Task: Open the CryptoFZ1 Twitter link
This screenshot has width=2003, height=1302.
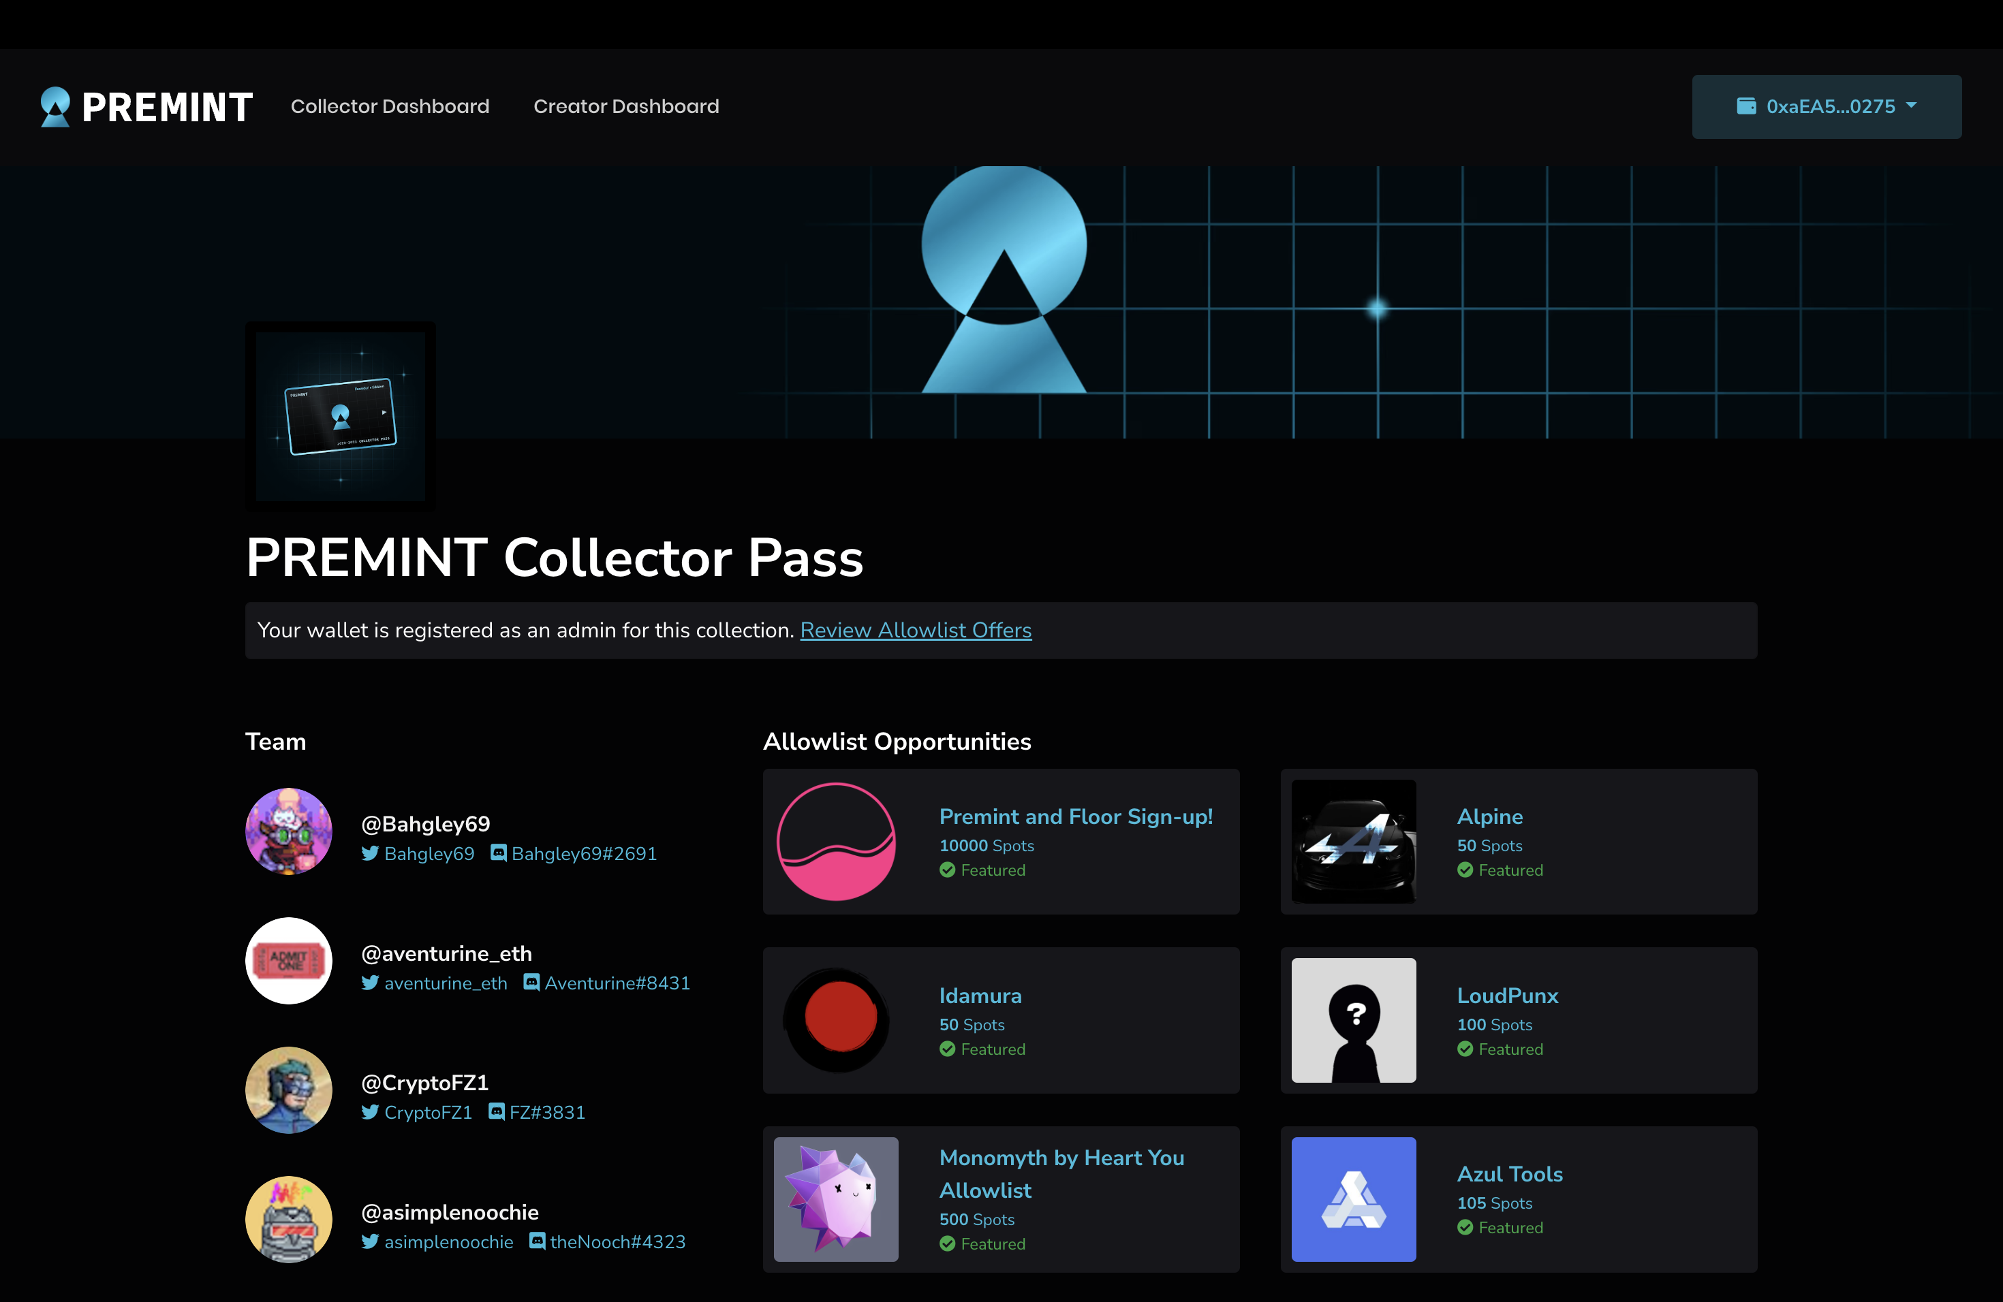Action: point(429,1113)
